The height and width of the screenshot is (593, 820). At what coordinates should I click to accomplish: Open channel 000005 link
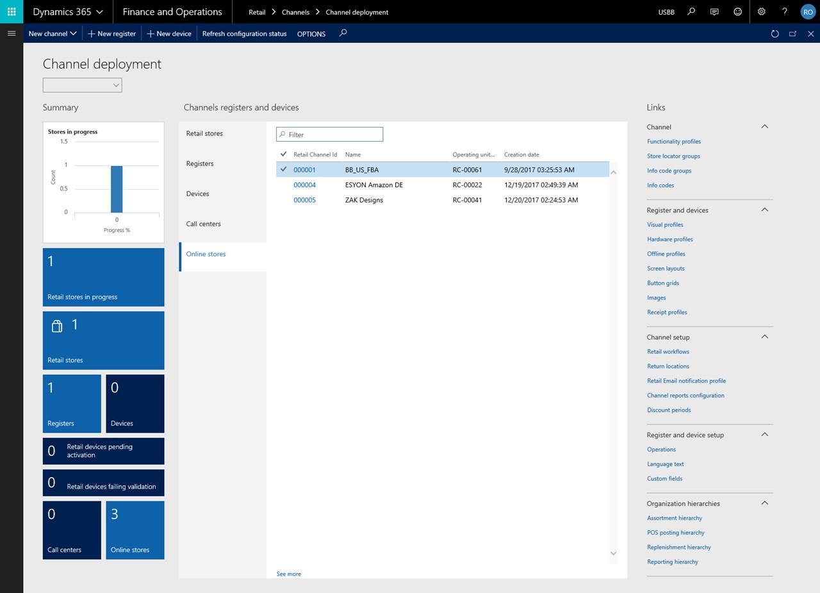tap(304, 200)
